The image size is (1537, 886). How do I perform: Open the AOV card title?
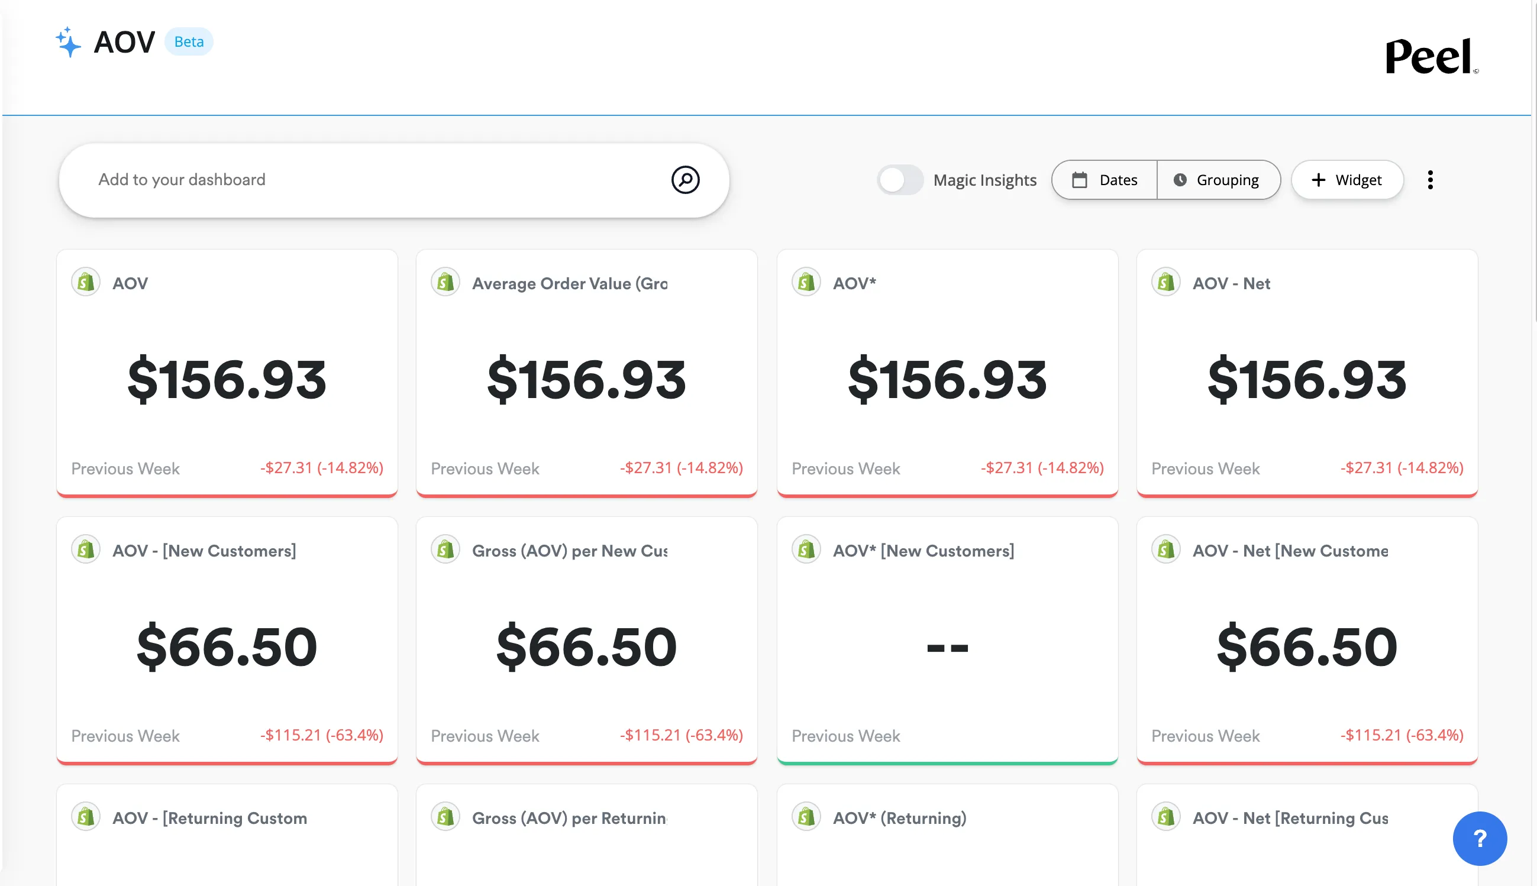(130, 283)
